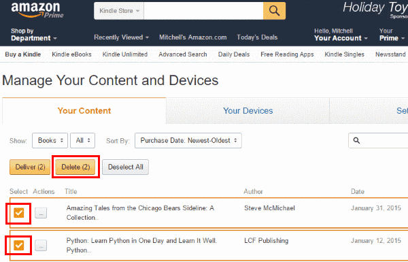Open actions menu for Chicago Bears book
This screenshot has height=262, width=408.
pyautogui.click(x=41, y=213)
